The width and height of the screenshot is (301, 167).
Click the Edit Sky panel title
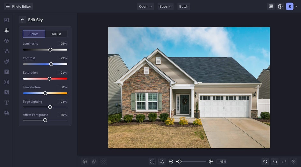[x=35, y=20]
